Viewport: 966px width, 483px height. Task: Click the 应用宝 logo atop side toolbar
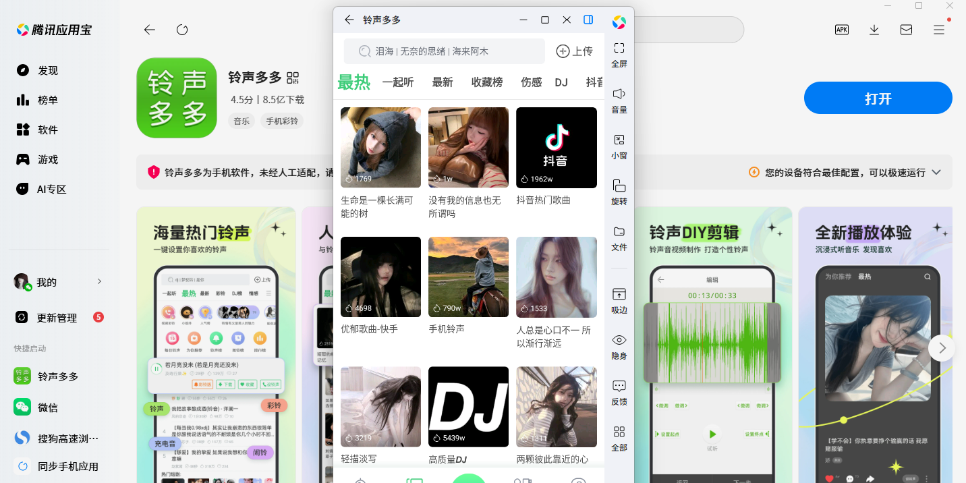click(619, 22)
